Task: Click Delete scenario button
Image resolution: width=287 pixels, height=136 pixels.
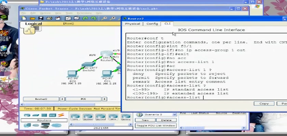Action: 166,120
